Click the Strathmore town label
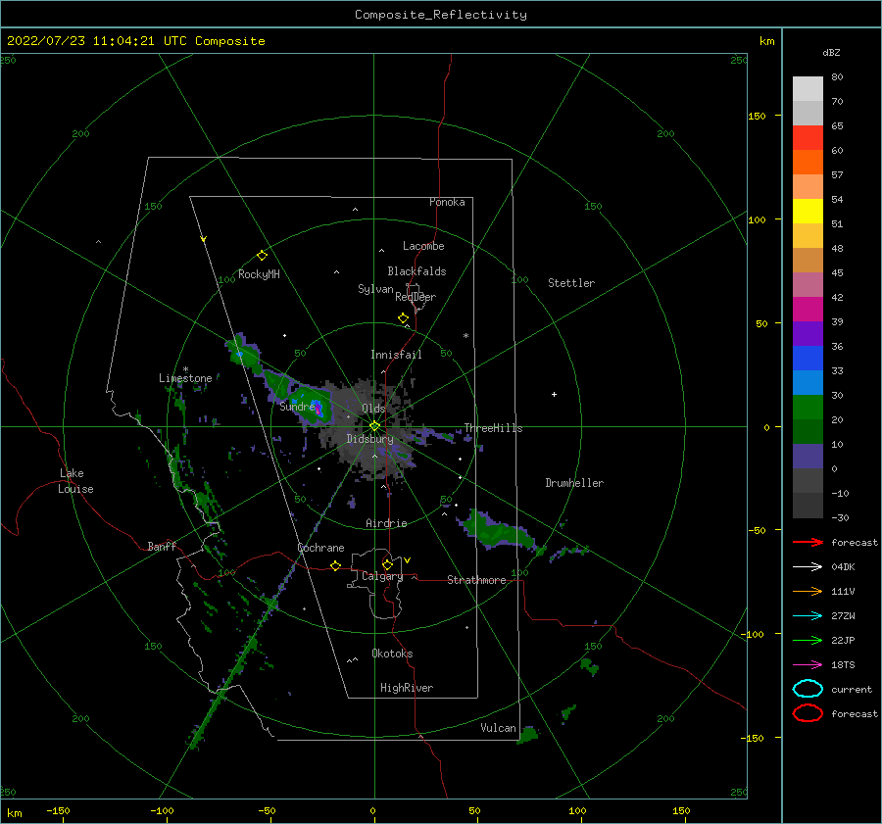882x824 pixels. [476, 580]
